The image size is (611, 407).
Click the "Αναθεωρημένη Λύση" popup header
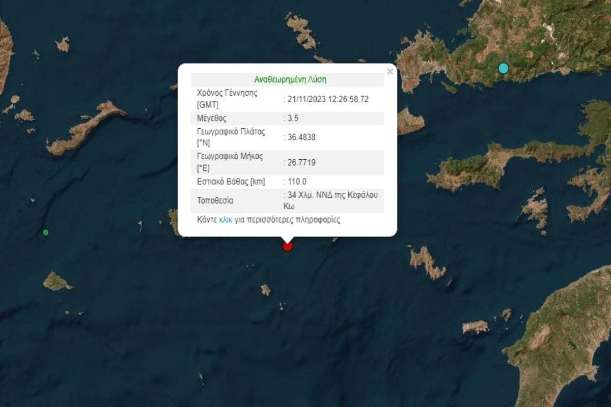(x=290, y=79)
